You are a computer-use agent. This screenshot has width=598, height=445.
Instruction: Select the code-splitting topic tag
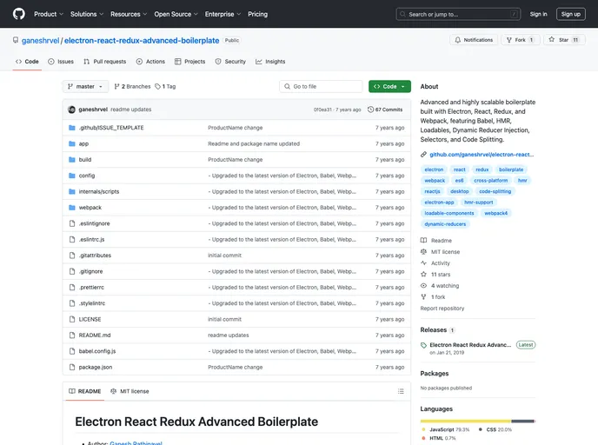tap(495, 191)
